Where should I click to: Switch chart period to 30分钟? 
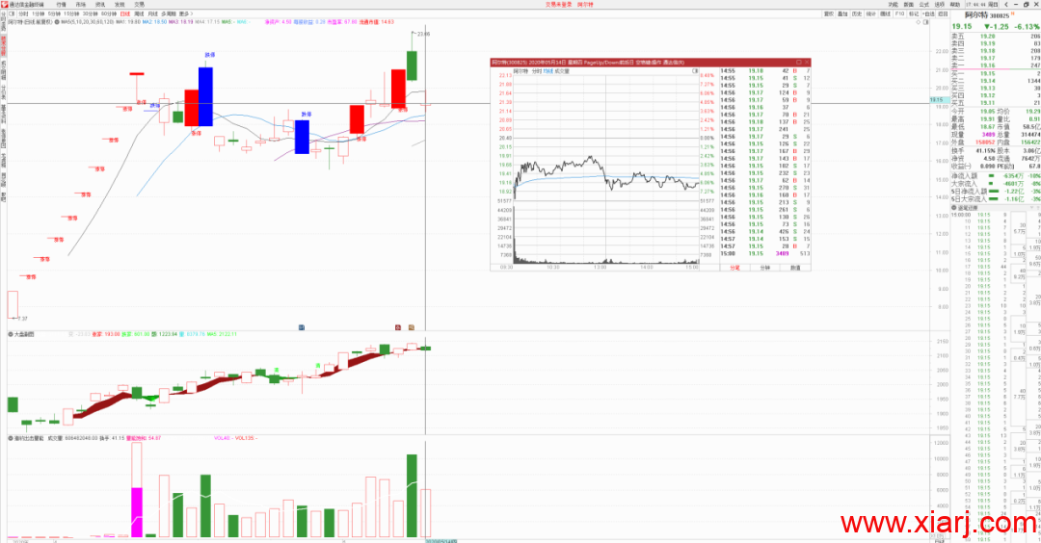point(91,13)
